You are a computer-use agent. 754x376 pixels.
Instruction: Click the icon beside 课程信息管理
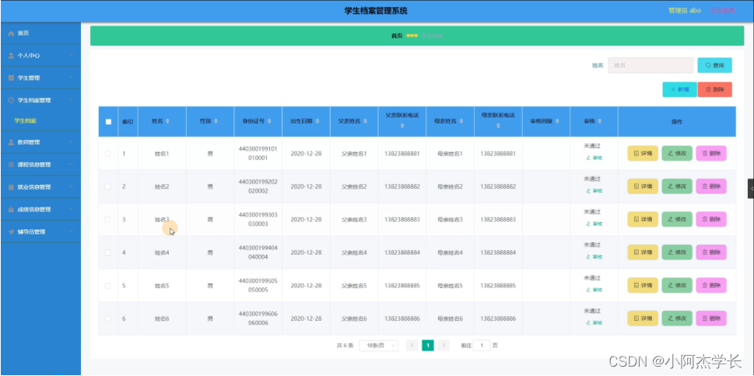point(11,165)
